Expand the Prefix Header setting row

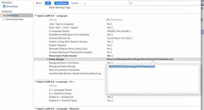tap(47, 59)
